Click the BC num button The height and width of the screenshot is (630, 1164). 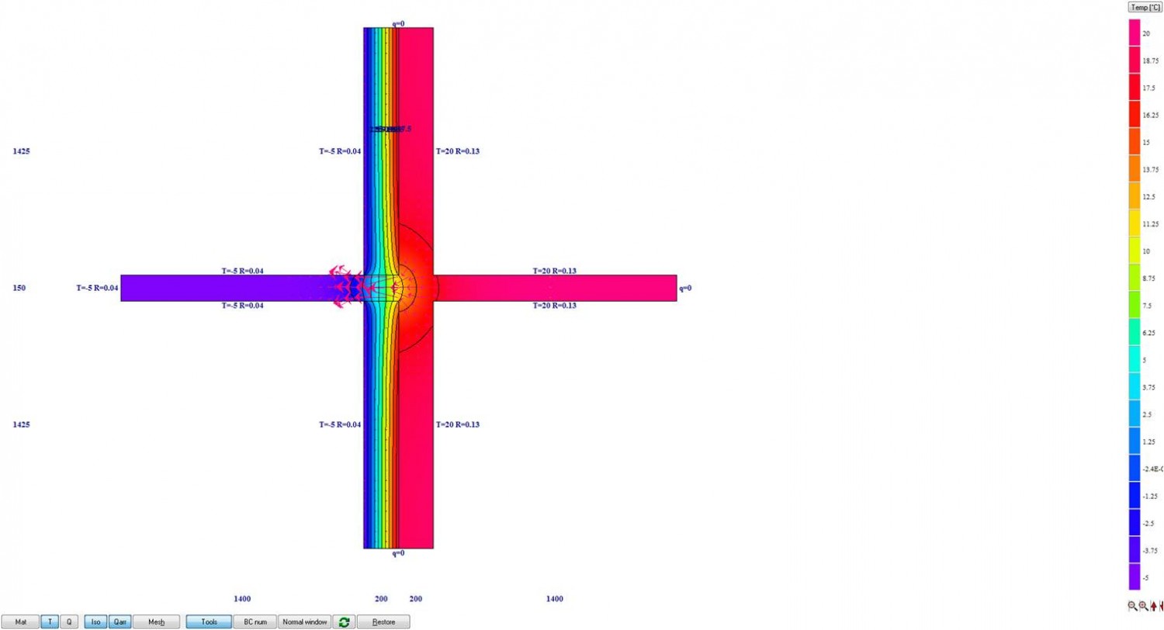click(255, 621)
